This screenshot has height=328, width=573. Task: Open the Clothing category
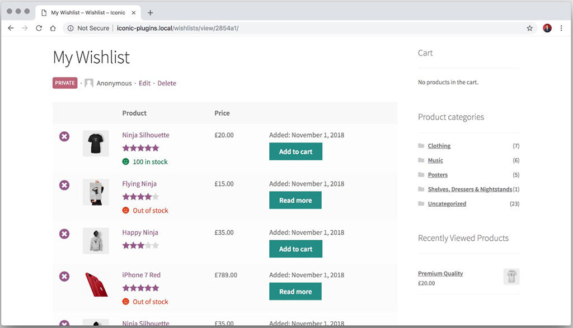[439, 146]
